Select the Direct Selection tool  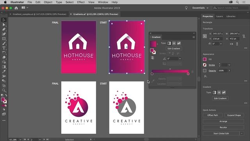[4, 25]
